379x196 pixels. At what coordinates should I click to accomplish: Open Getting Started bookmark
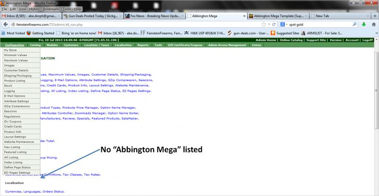(40, 33)
